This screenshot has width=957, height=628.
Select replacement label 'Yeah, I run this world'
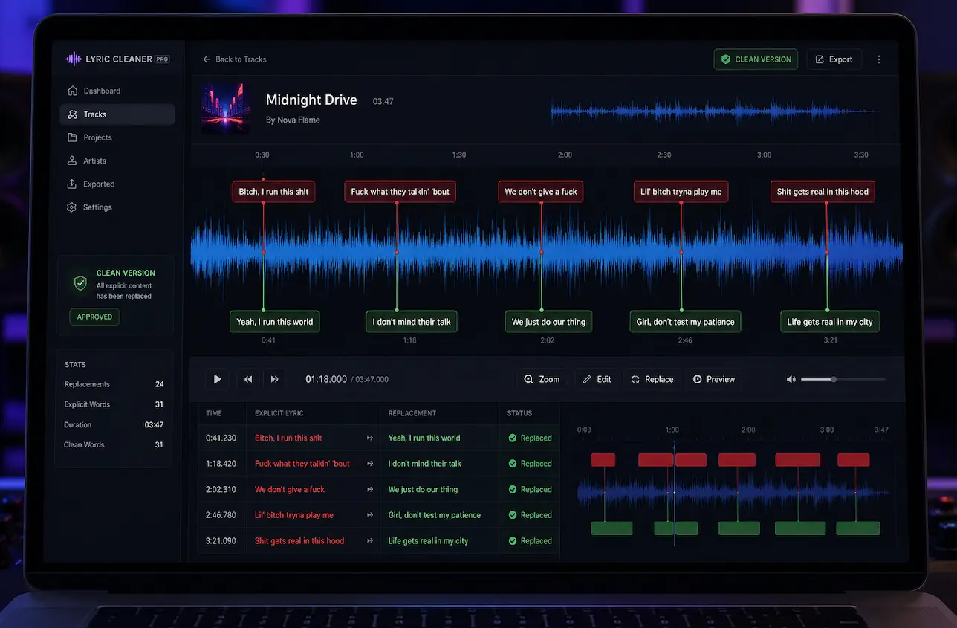(x=275, y=322)
